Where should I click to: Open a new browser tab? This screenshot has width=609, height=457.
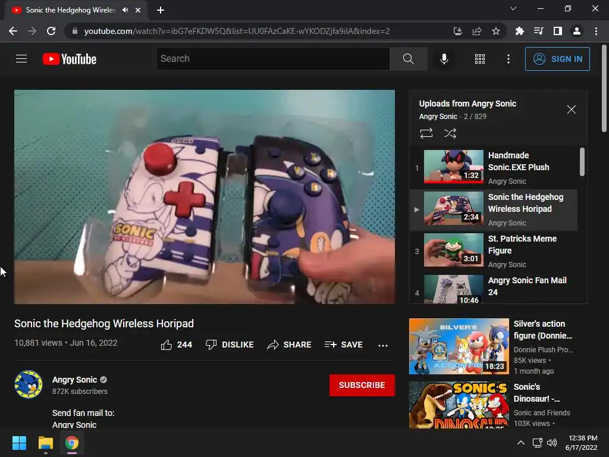pos(161,10)
